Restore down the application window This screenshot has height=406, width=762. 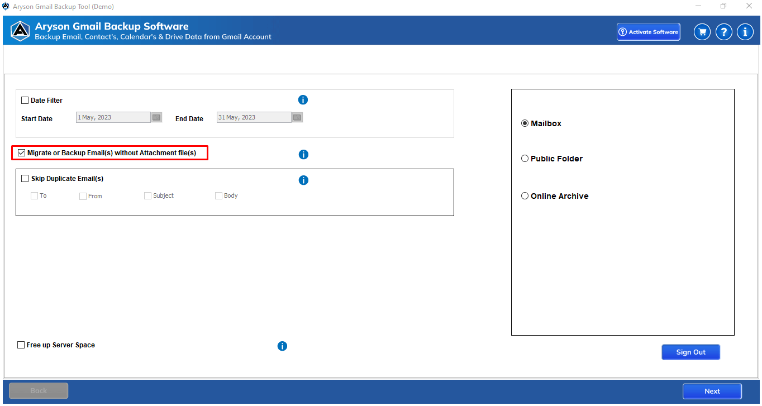tap(723, 6)
